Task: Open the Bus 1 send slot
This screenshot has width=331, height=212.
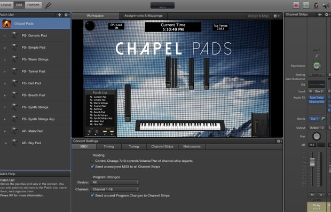Action: click(x=314, y=119)
